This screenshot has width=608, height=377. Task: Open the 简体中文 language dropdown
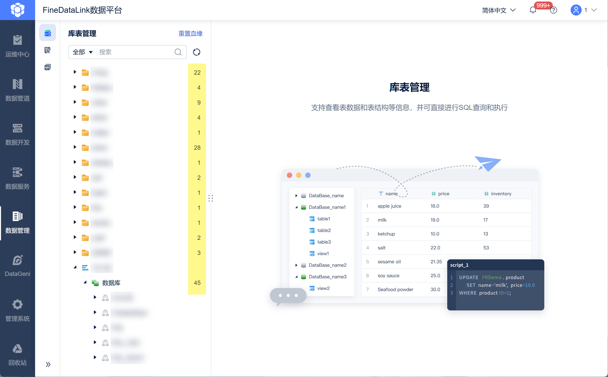(x=499, y=10)
